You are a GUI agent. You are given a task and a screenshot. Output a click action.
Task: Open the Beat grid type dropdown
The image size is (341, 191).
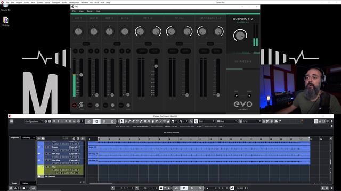(227, 121)
